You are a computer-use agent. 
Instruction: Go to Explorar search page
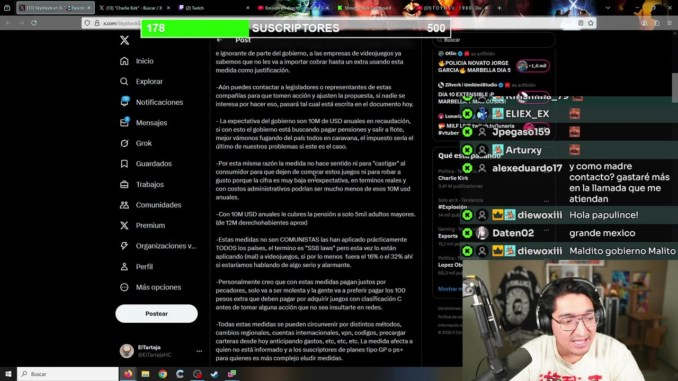(x=141, y=81)
